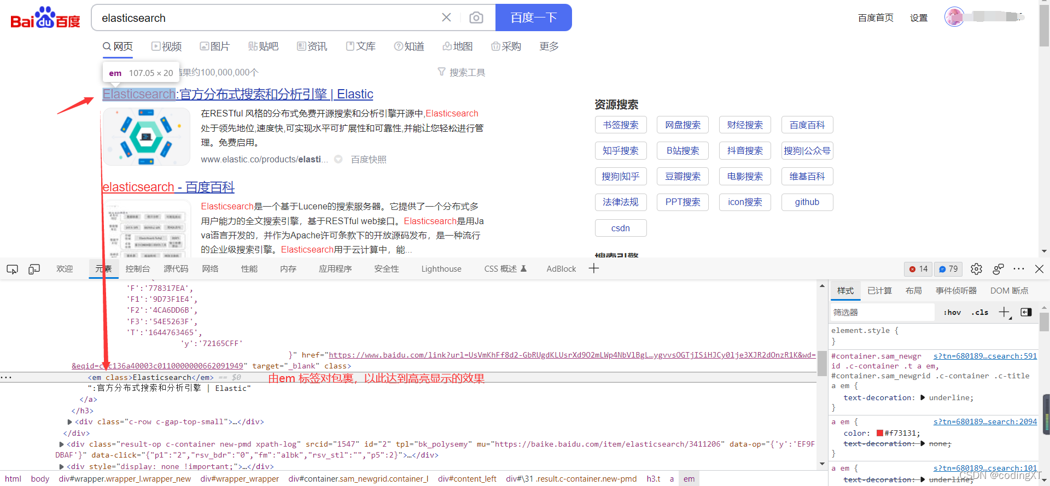Add a DevTools tool with plus icon
Image resolution: width=1050 pixels, height=486 pixels.
[x=594, y=268]
